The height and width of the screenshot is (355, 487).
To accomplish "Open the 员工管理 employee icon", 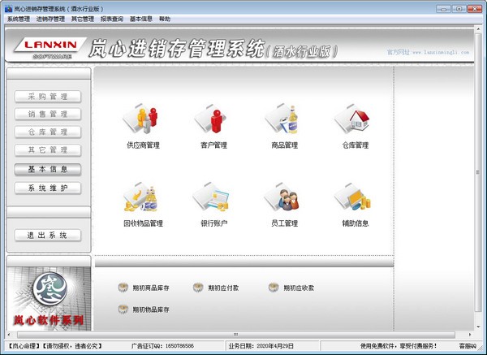I will (x=282, y=197).
